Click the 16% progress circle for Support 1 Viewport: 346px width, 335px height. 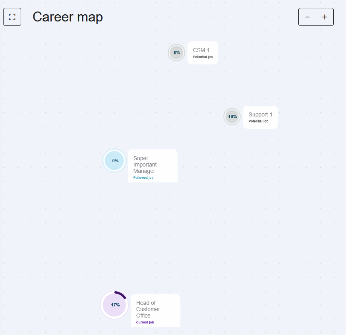[x=232, y=116]
